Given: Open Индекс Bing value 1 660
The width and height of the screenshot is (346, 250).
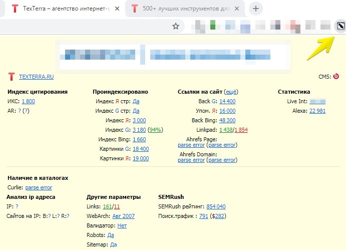Looking at the screenshot, I should coord(139,139).
